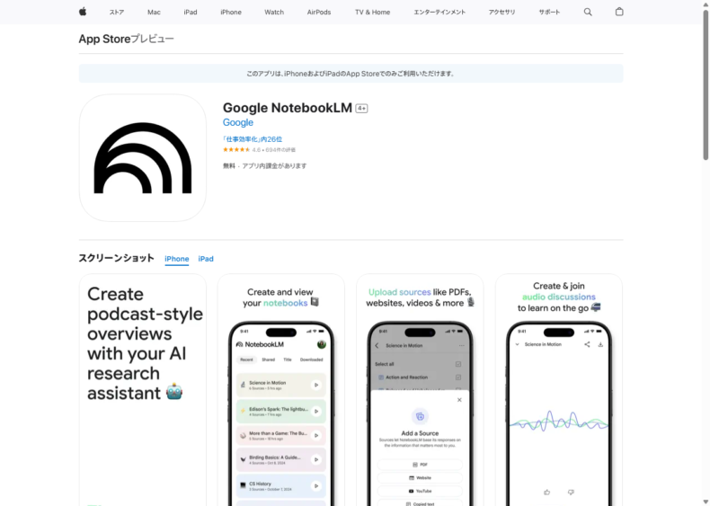The width and height of the screenshot is (710, 506).
Task: Open the iPad navigation menu item
Action: point(191,13)
